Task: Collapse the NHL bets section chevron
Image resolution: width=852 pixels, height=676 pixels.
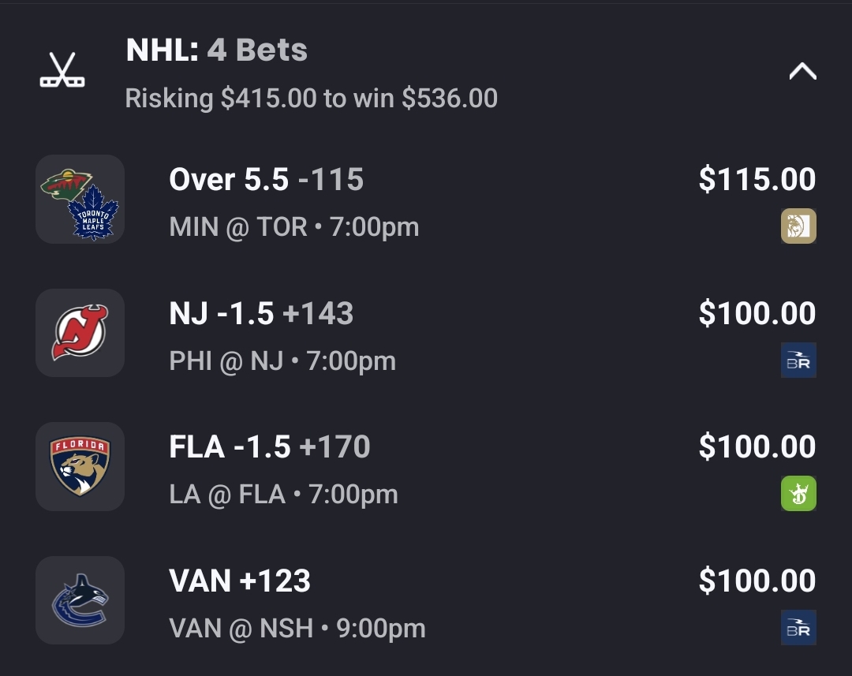Action: [802, 72]
